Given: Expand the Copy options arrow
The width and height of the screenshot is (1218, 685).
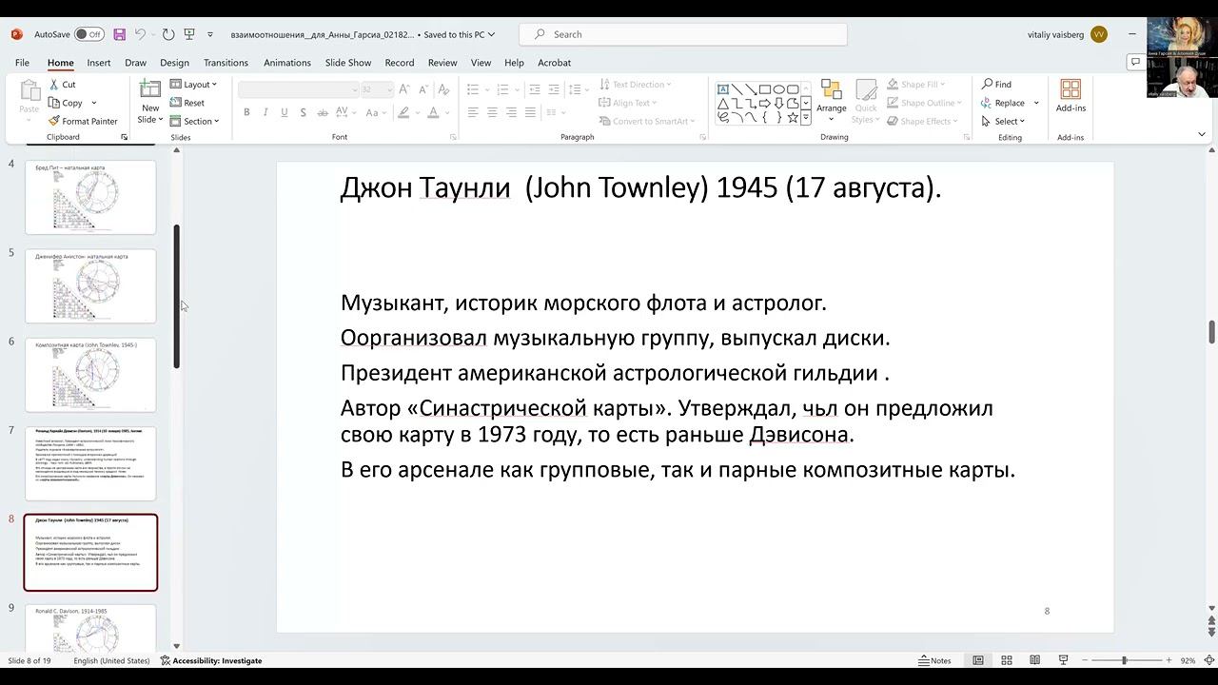Looking at the screenshot, I should click(93, 103).
